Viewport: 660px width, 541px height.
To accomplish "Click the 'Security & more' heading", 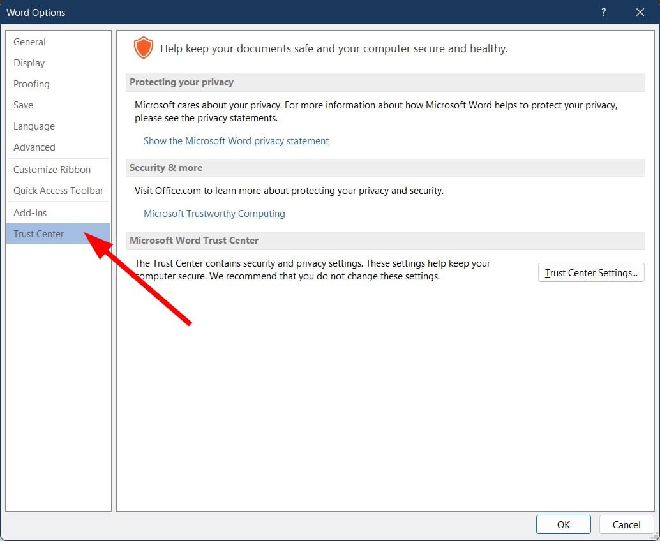I will click(x=166, y=168).
